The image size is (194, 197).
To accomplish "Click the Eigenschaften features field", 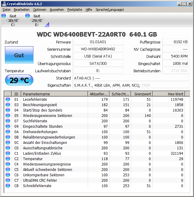I will [x=131, y=85].
